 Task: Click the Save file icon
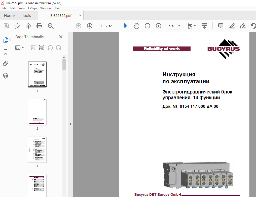tap(6, 26)
